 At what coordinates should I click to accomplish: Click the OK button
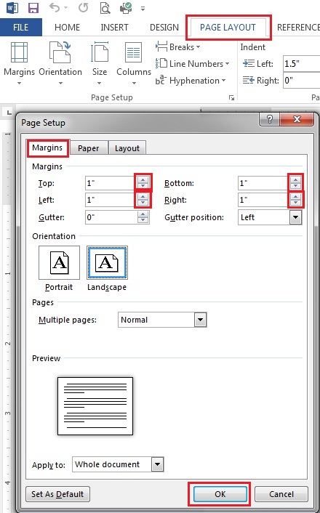tap(220, 493)
